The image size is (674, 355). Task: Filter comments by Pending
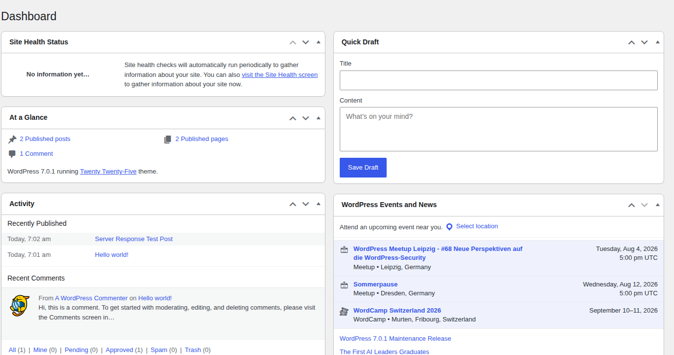77,350
